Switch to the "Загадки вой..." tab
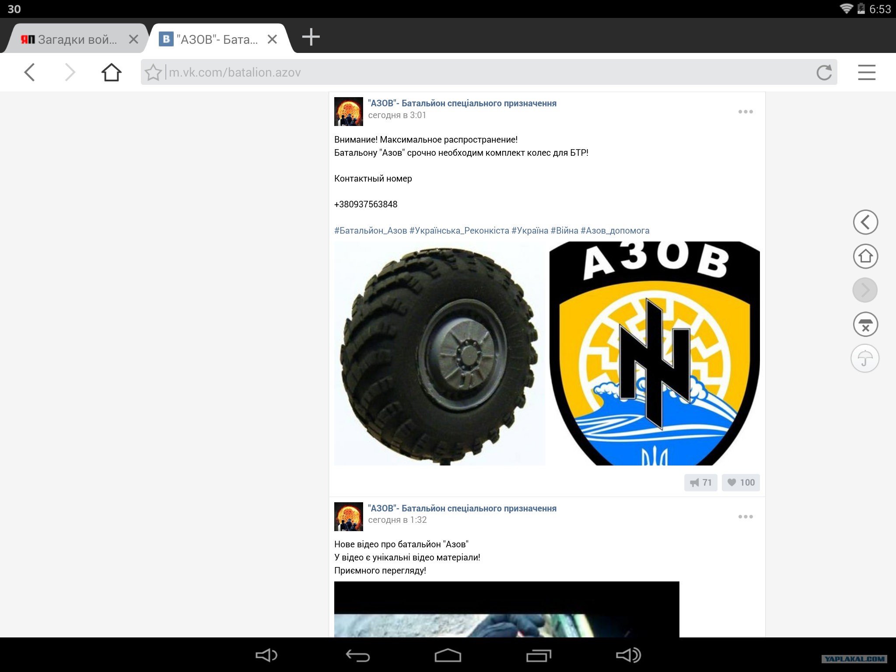The height and width of the screenshot is (672, 896). click(74, 38)
